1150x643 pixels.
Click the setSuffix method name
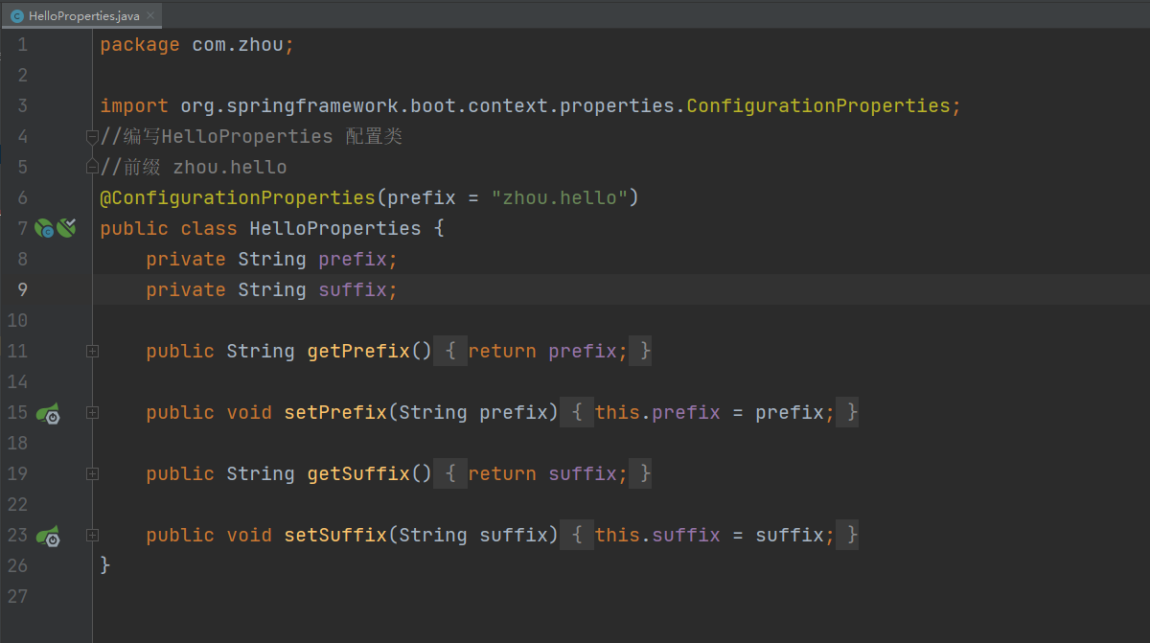(x=335, y=536)
